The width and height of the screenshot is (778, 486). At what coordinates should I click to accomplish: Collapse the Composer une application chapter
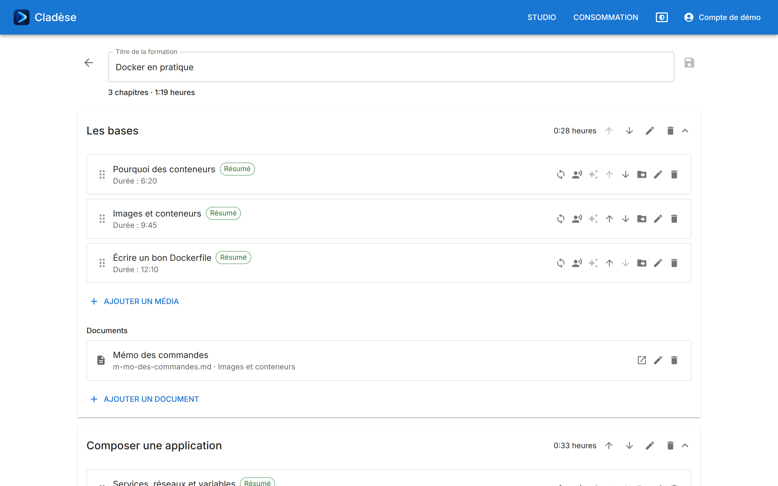coord(685,446)
